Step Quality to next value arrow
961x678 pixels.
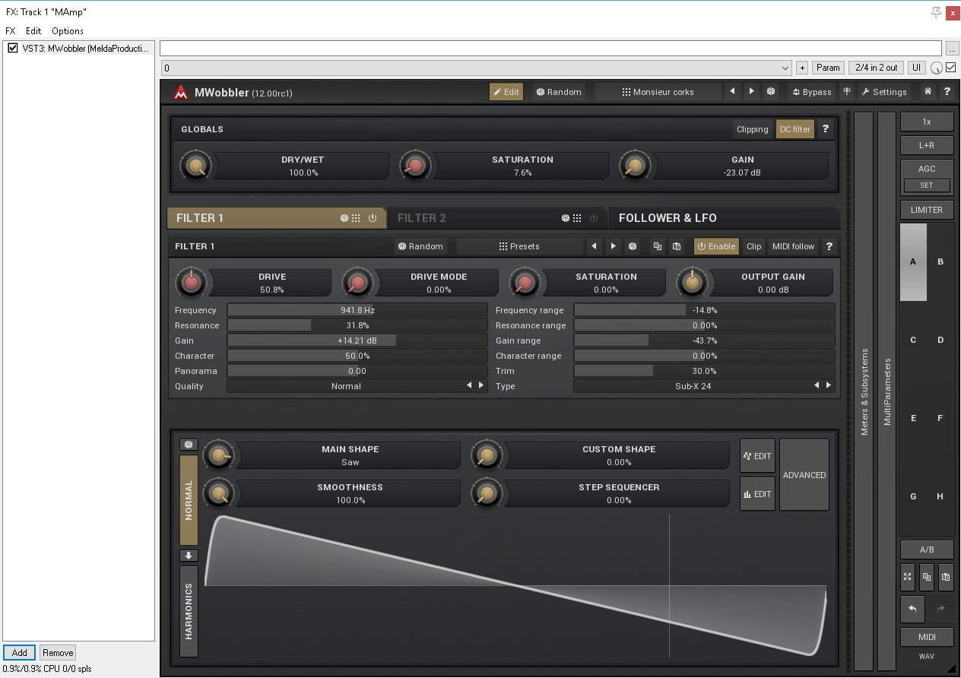pos(481,386)
